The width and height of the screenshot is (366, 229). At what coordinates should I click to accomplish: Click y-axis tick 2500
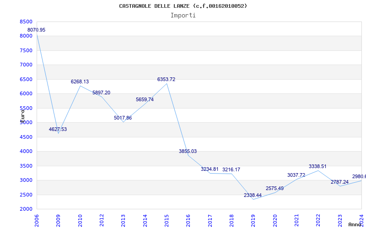(26, 195)
